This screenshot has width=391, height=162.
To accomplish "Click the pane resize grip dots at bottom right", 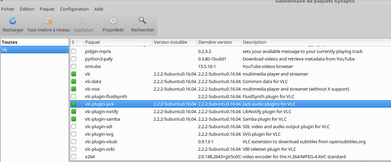I will tap(362, 161).
